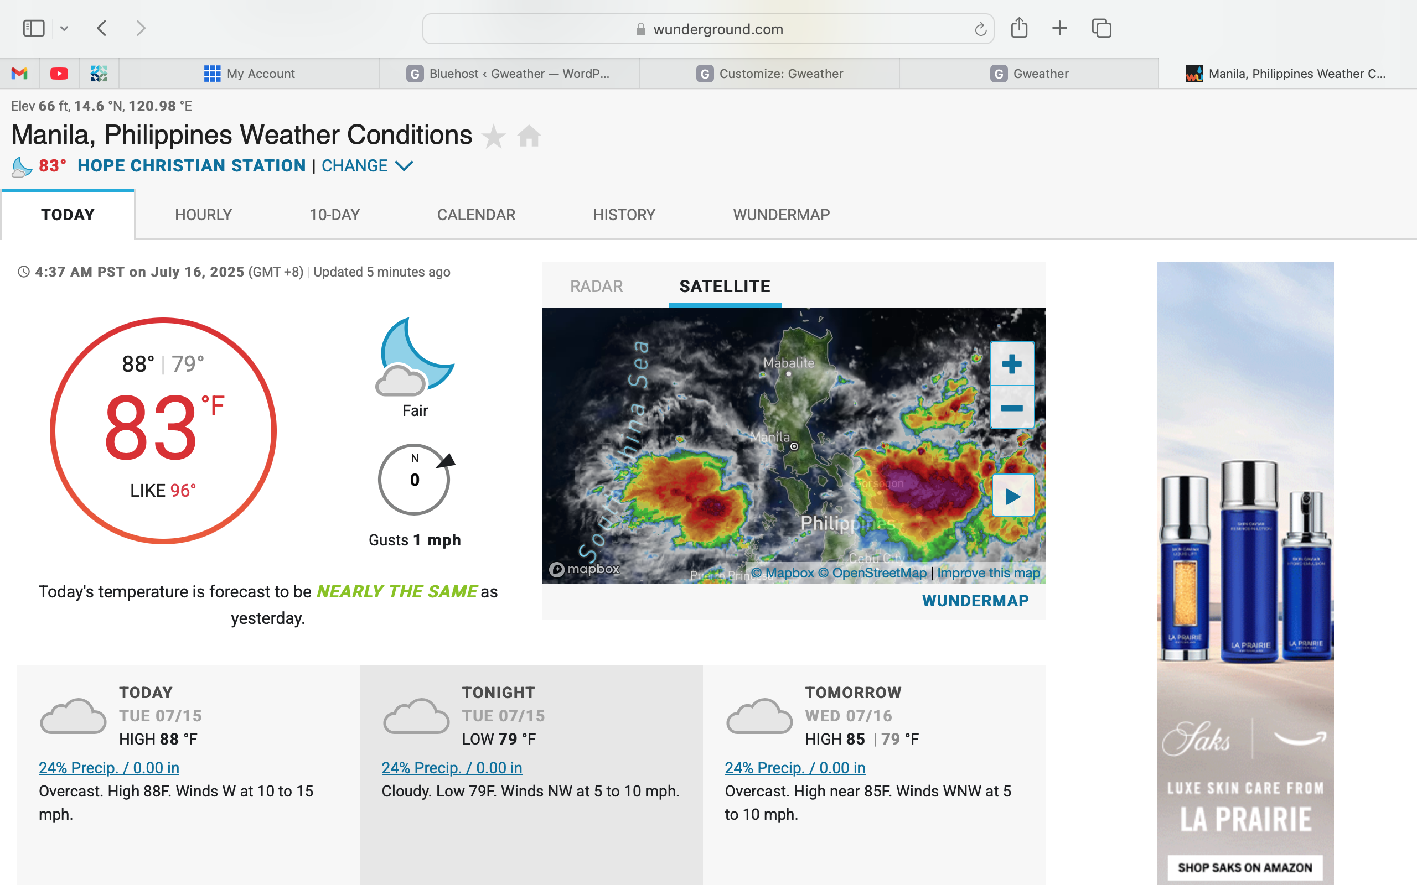
Task: Expand the CHANGE station dropdown
Action: coord(367,166)
